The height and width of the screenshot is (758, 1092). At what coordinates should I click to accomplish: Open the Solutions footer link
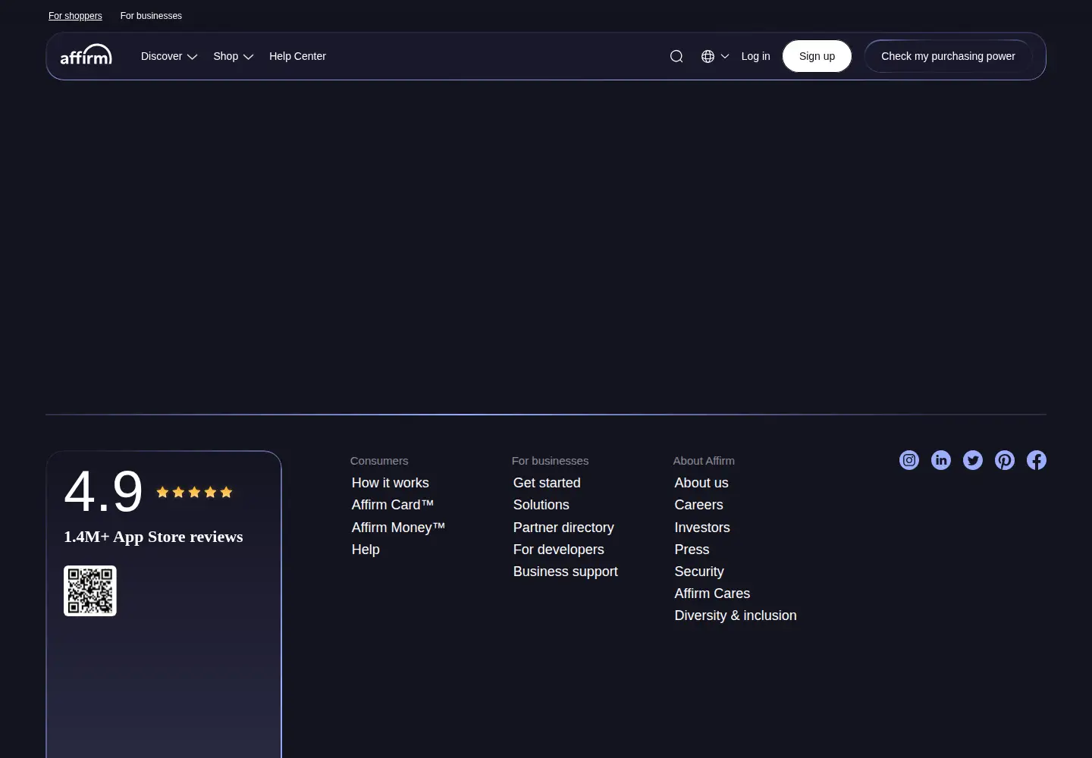tap(541, 505)
